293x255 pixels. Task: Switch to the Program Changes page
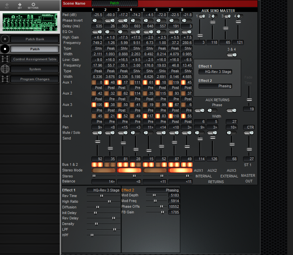tap(34, 79)
